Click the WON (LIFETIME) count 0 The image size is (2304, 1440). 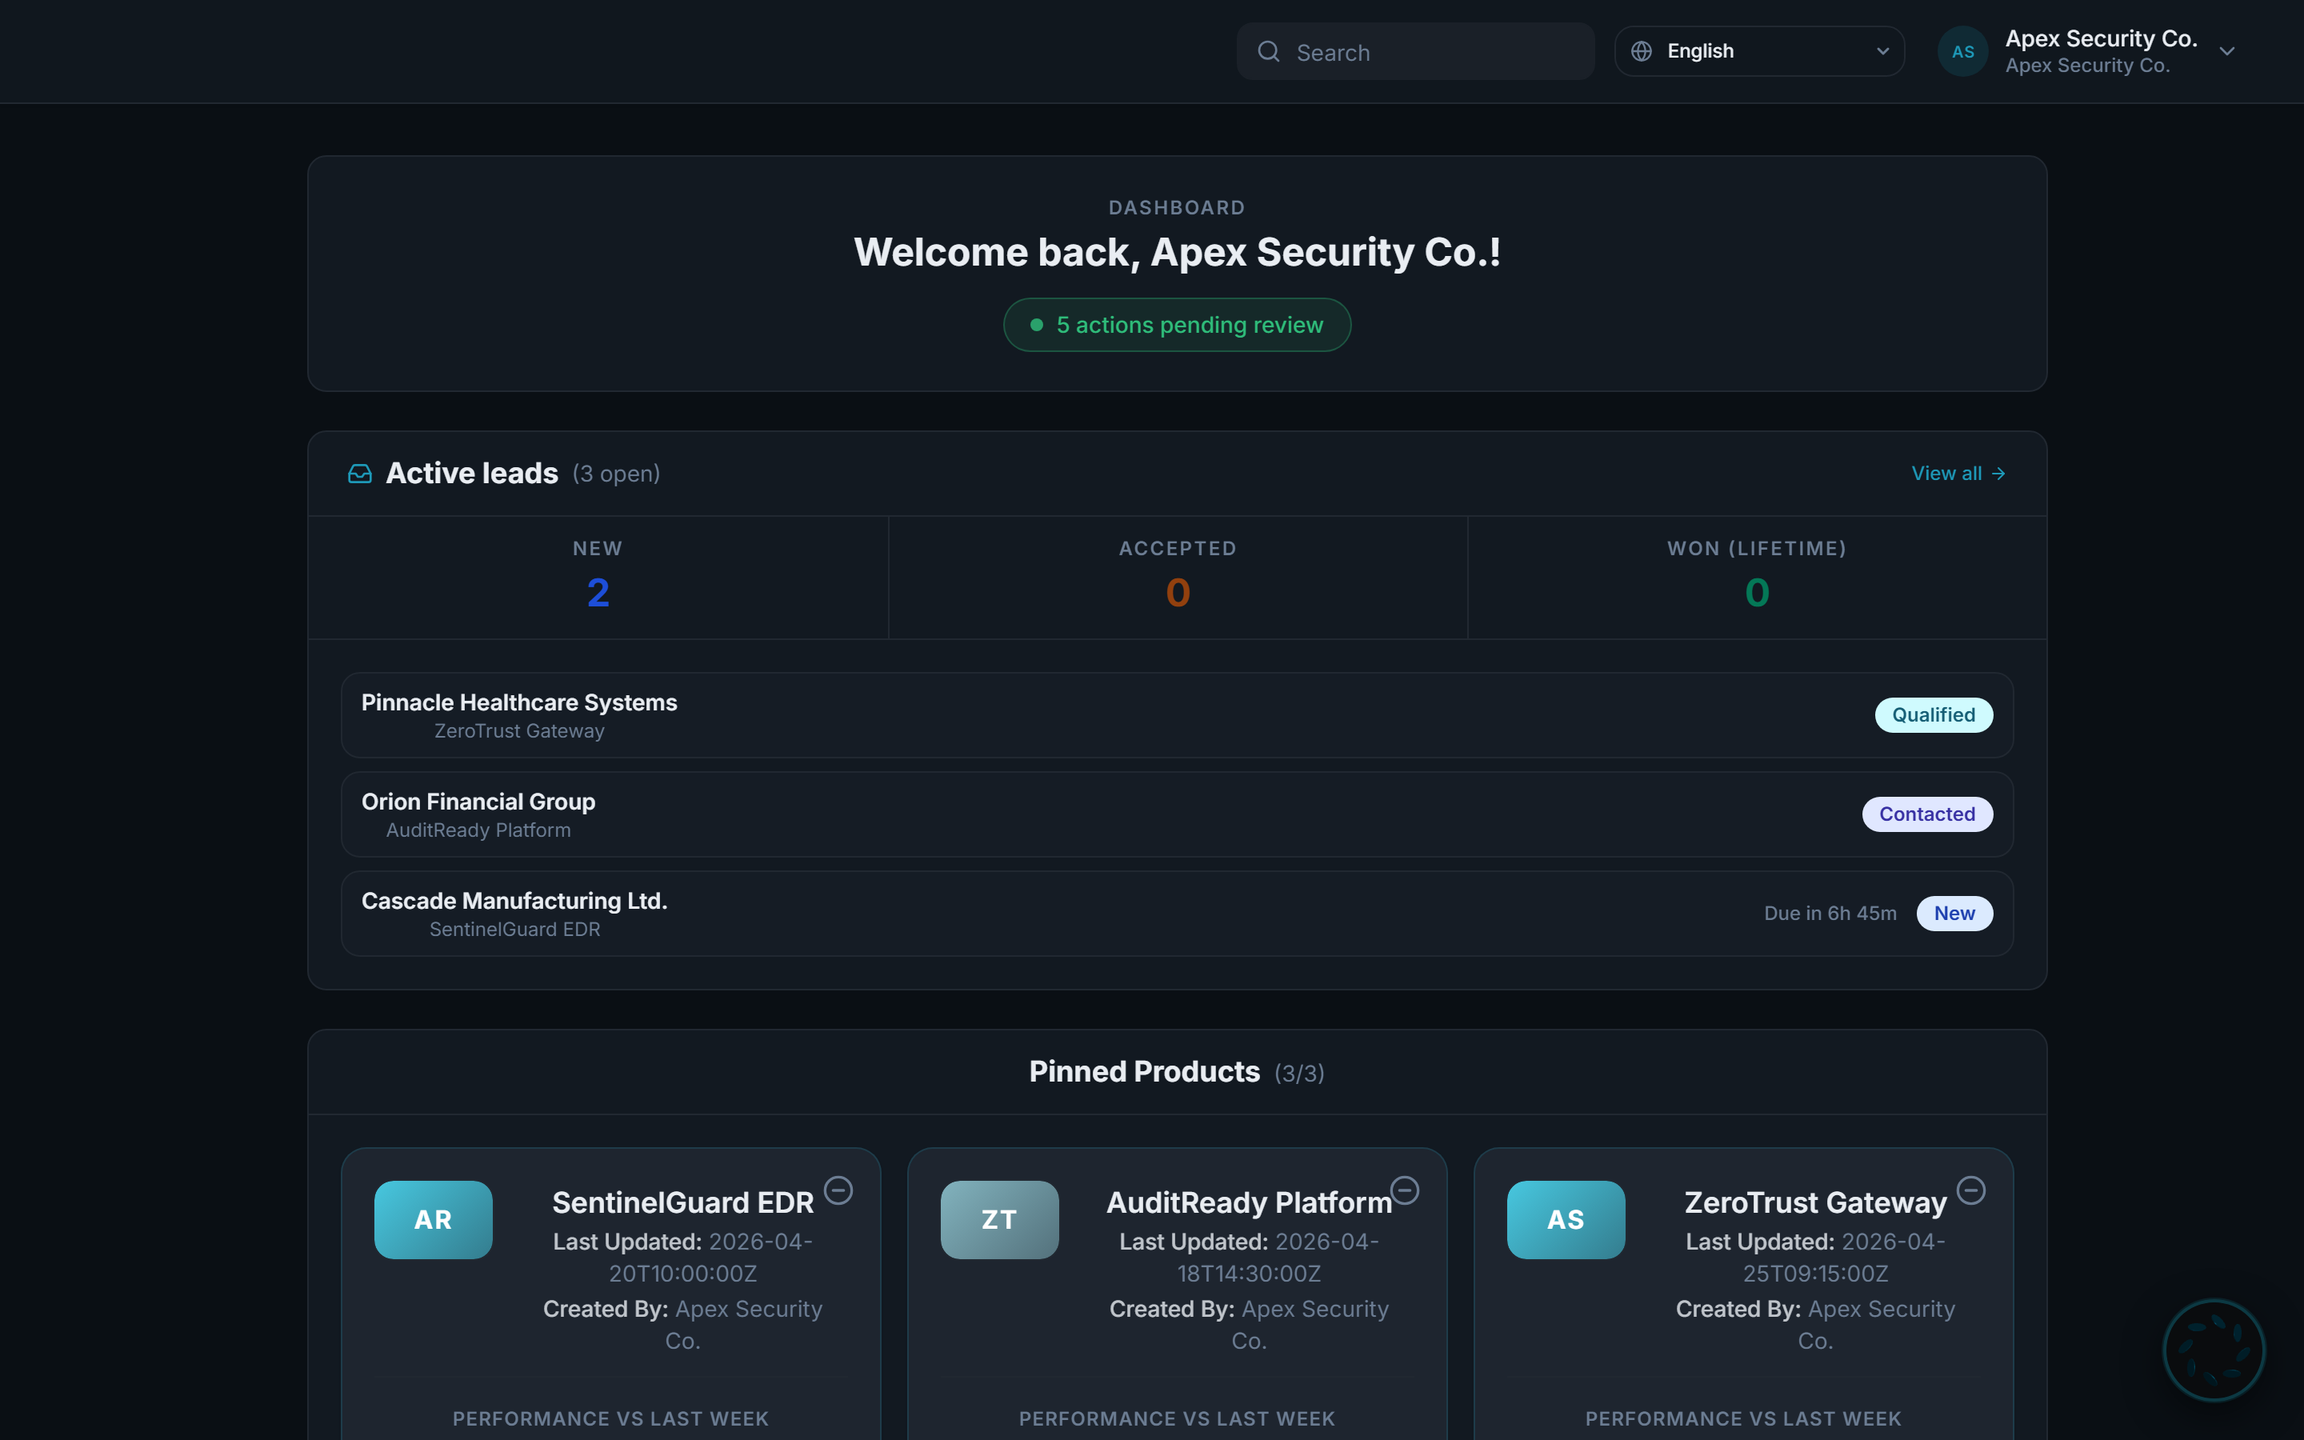(1757, 594)
